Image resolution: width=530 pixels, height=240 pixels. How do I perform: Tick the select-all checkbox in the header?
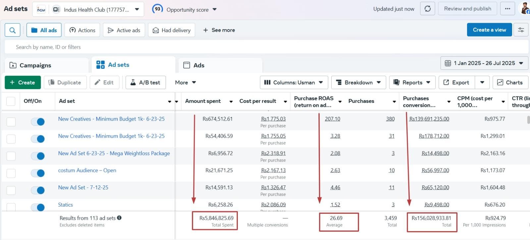point(11,101)
